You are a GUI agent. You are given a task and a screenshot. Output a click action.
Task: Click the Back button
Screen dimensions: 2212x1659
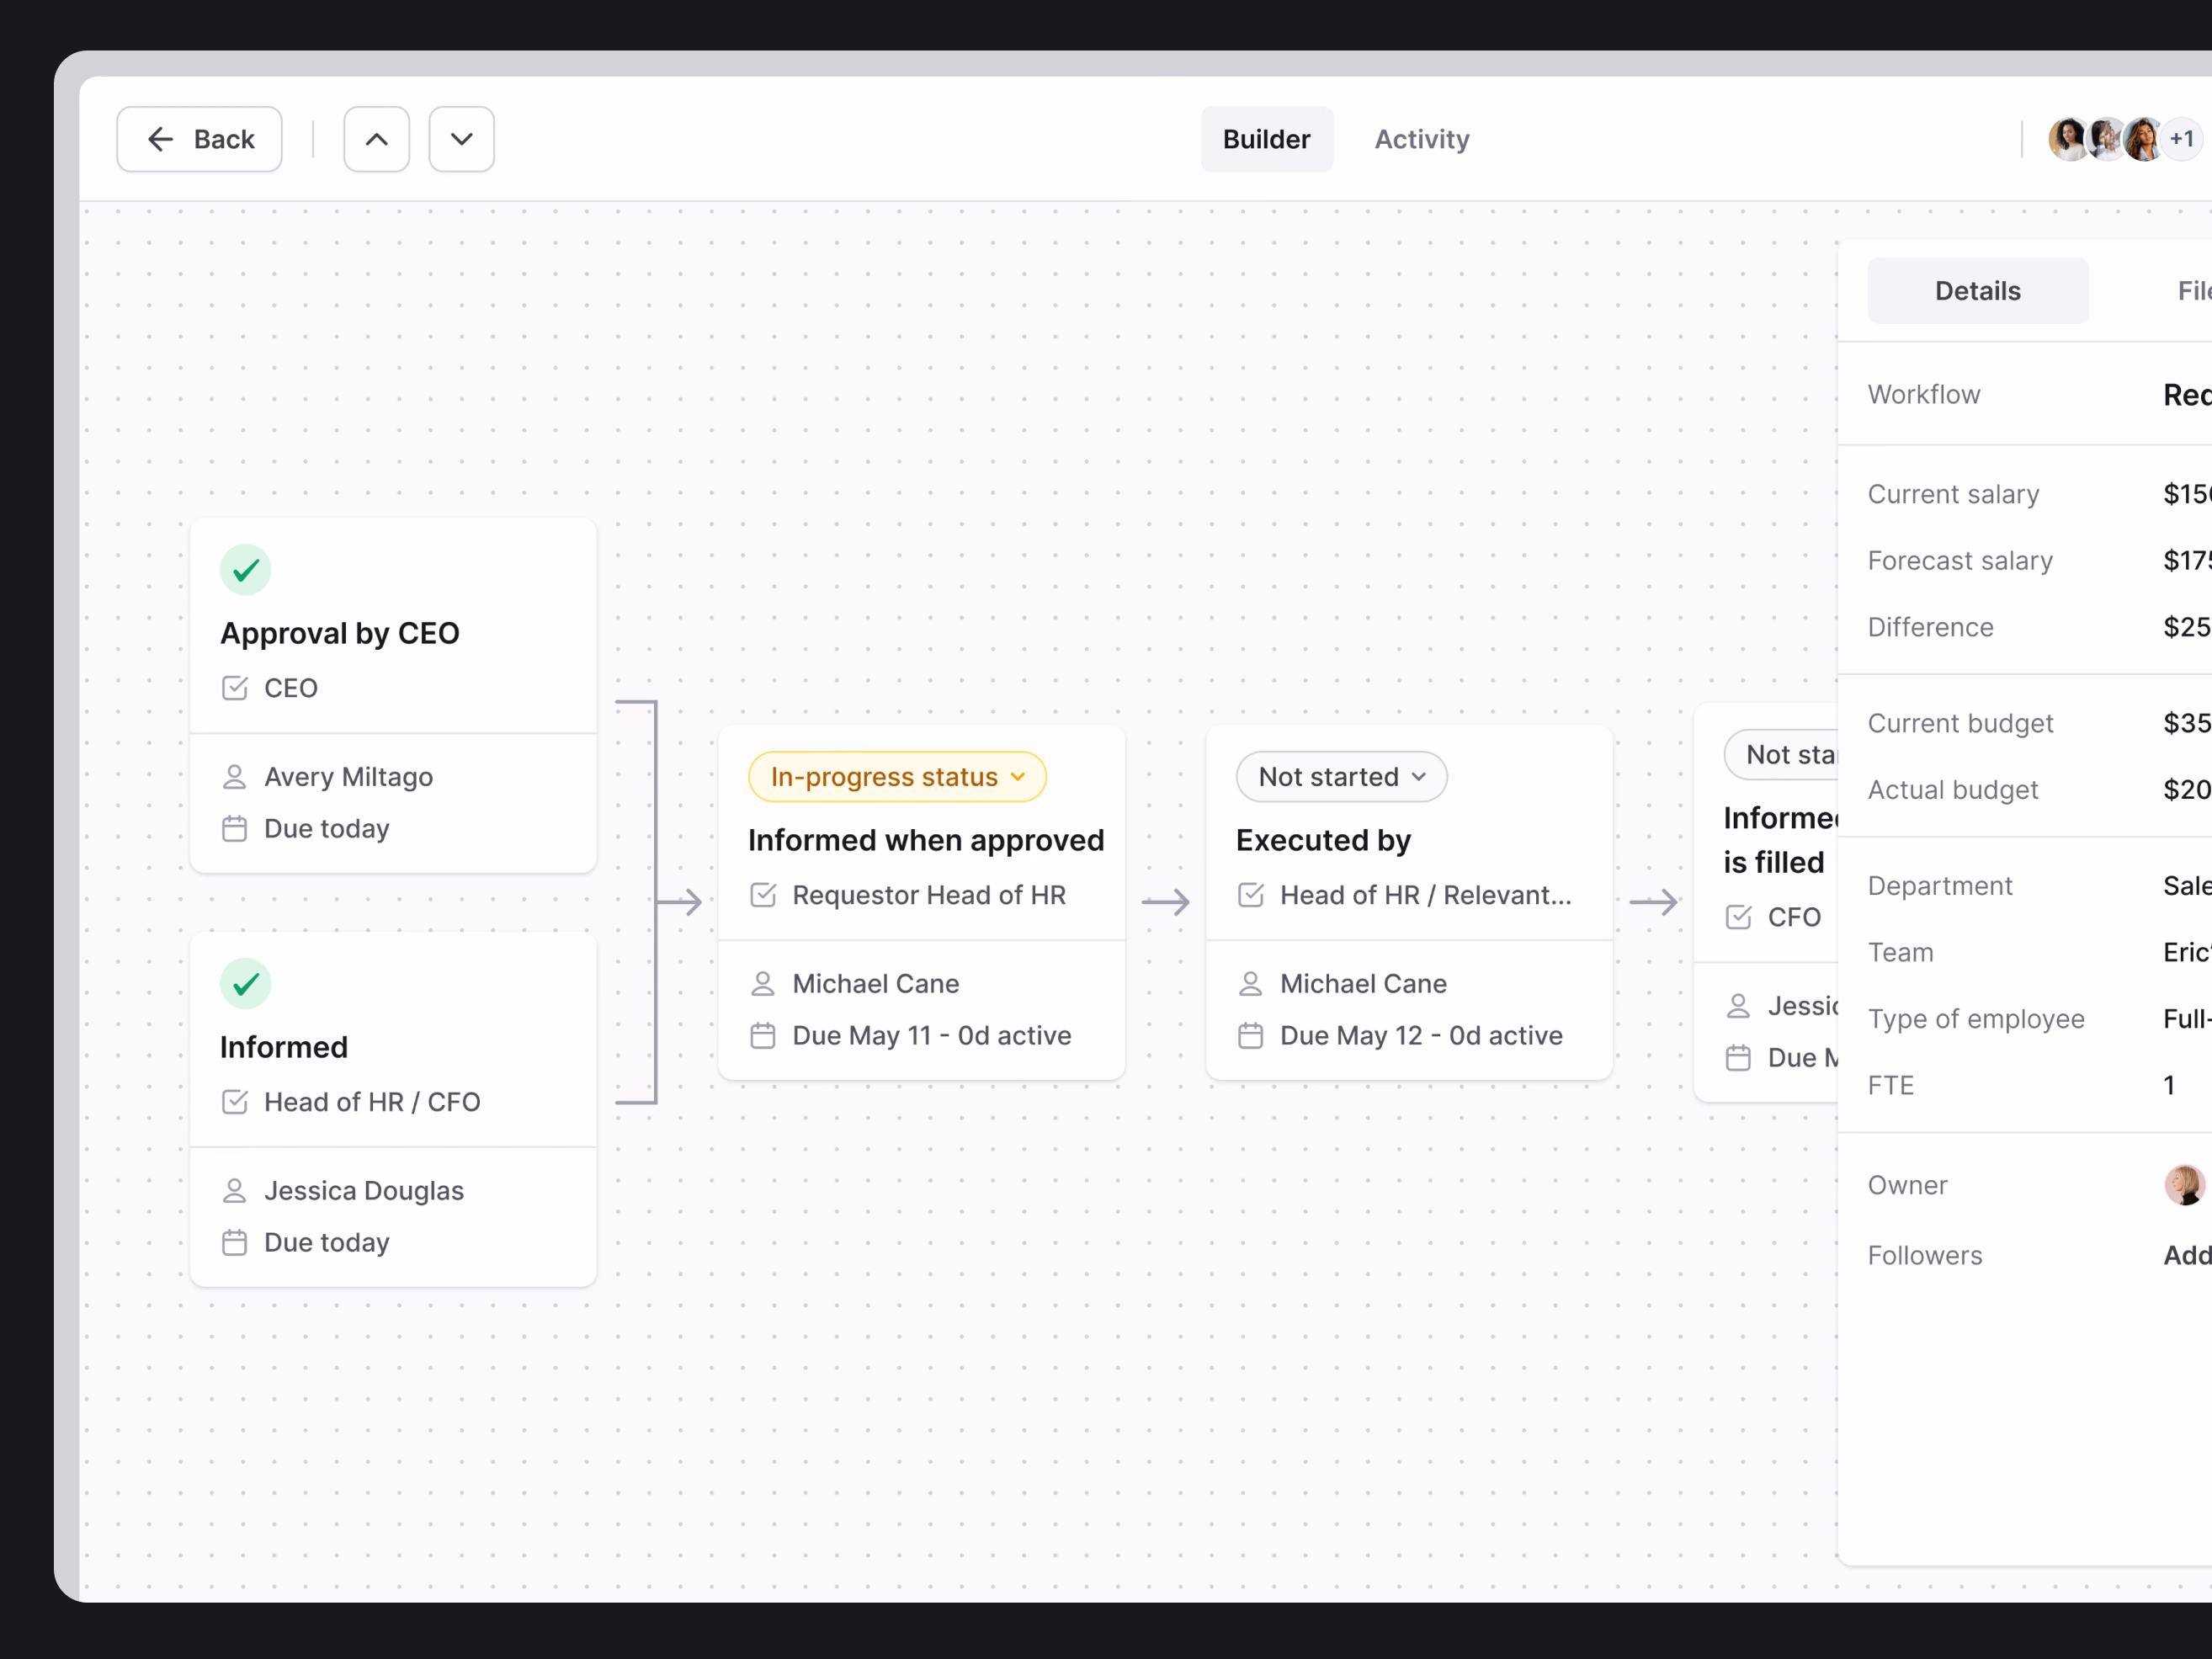tap(199, 139)
